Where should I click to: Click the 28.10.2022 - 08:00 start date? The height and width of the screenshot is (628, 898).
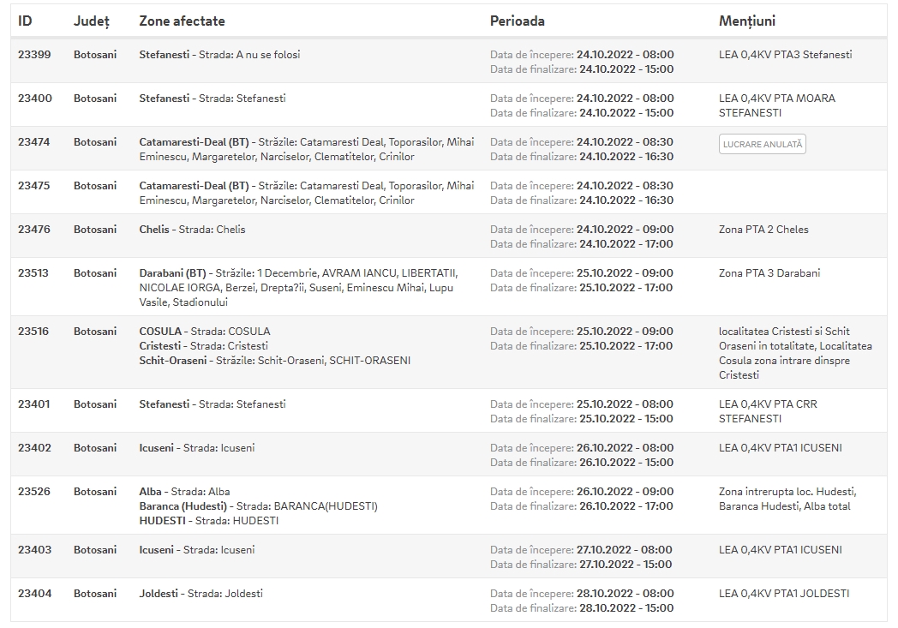click(625, 594)
